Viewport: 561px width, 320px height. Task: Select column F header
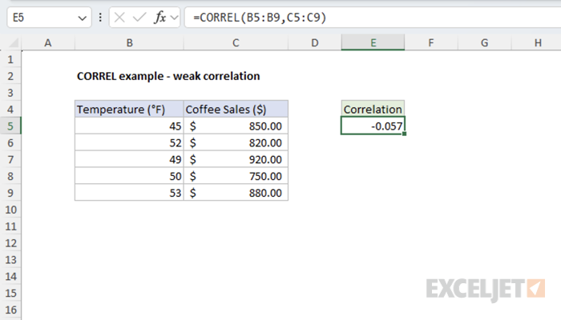[x=431, y=43]
